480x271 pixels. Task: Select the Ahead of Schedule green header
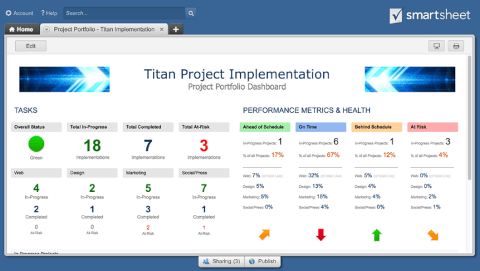click(265, 127)
